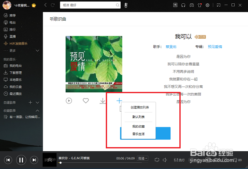
Task: Download the song with the download icon
Action: click(x=103, y=101)
